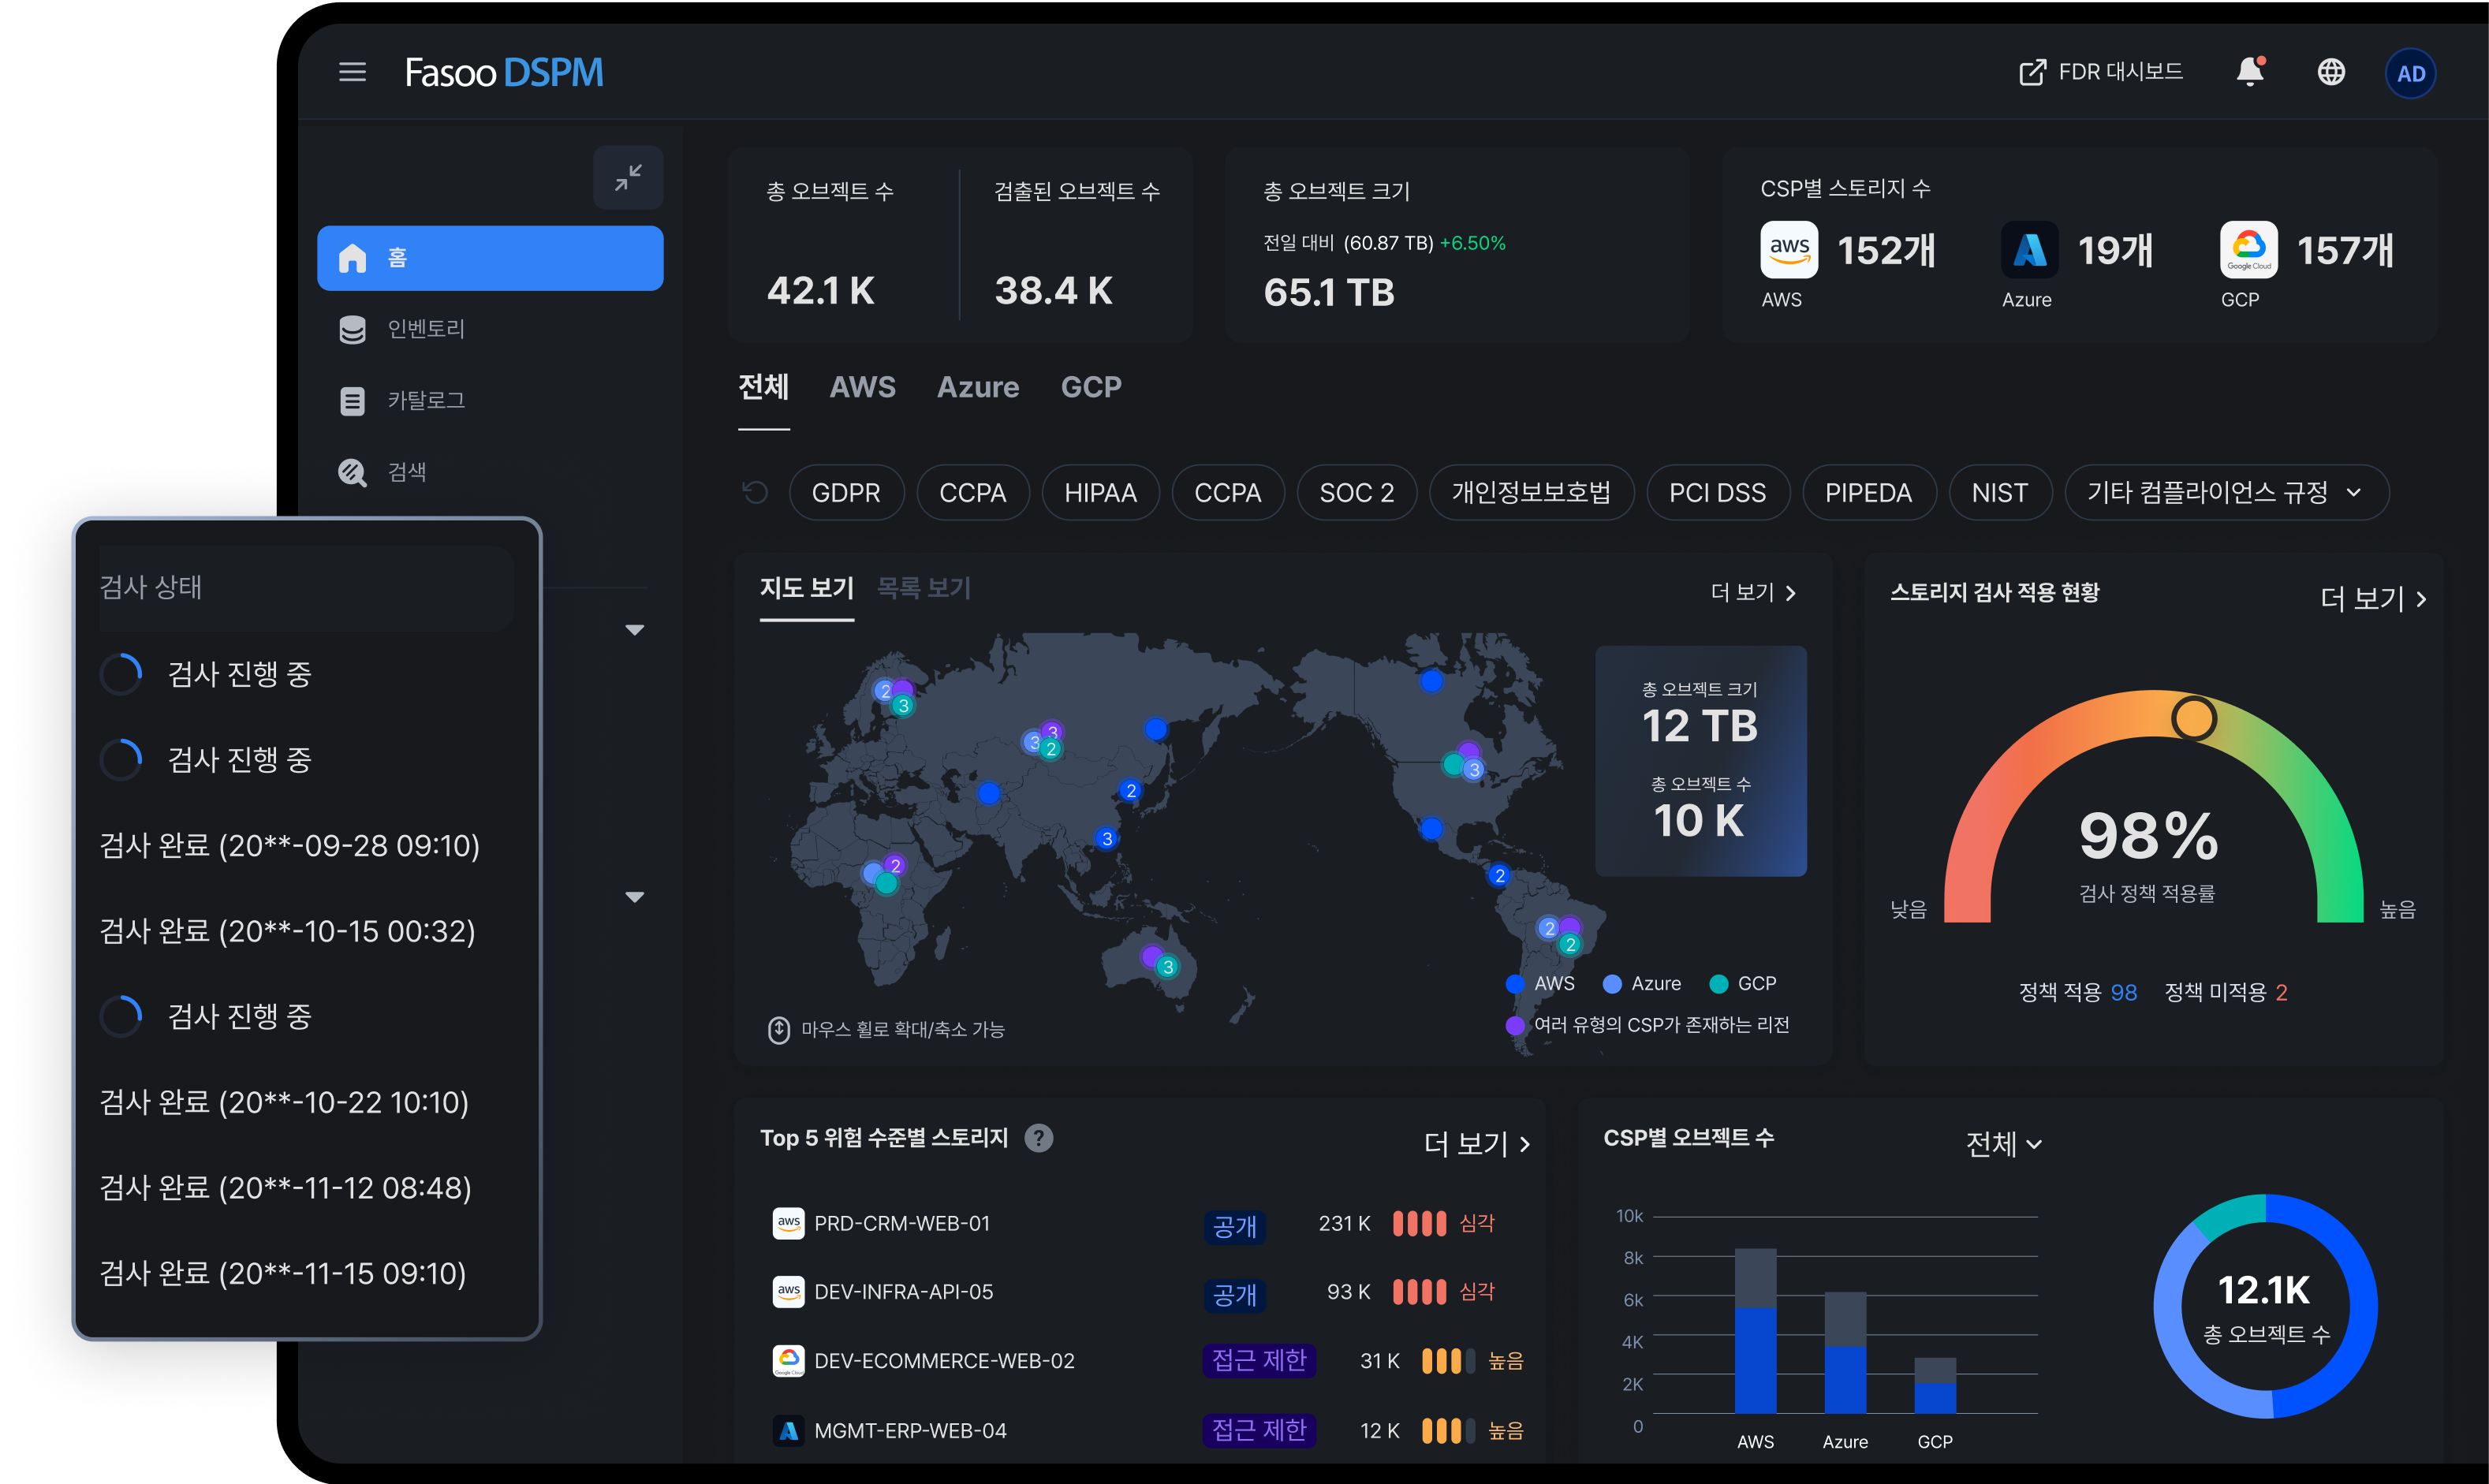Click the reset filter refresh icon
This screenshot has width=2489, height=1484.
pos(755,492)
